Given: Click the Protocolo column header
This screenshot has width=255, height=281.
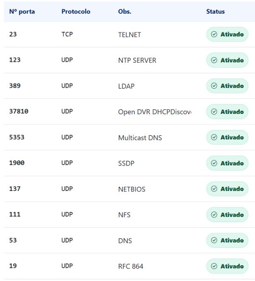Looking at the screenshot, I should coord(76,12).
